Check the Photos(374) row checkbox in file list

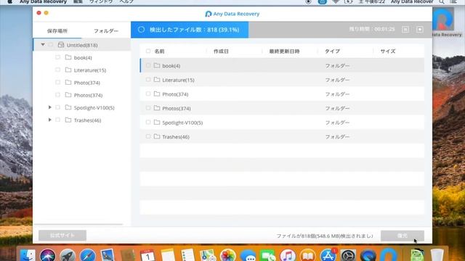148,108
